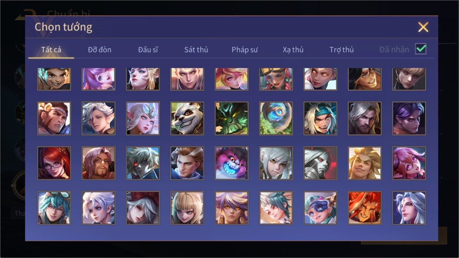Pick the silver armored knight with red eye
The width and height of the screenshot is (459, 258).
tap(320, 163)
